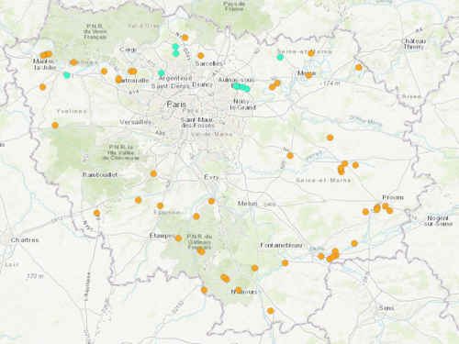The height and width of the screenshot is (344, 459).
Task: Select the orange marker on the northern Yvelines label
Action: (x=73, y=62)
